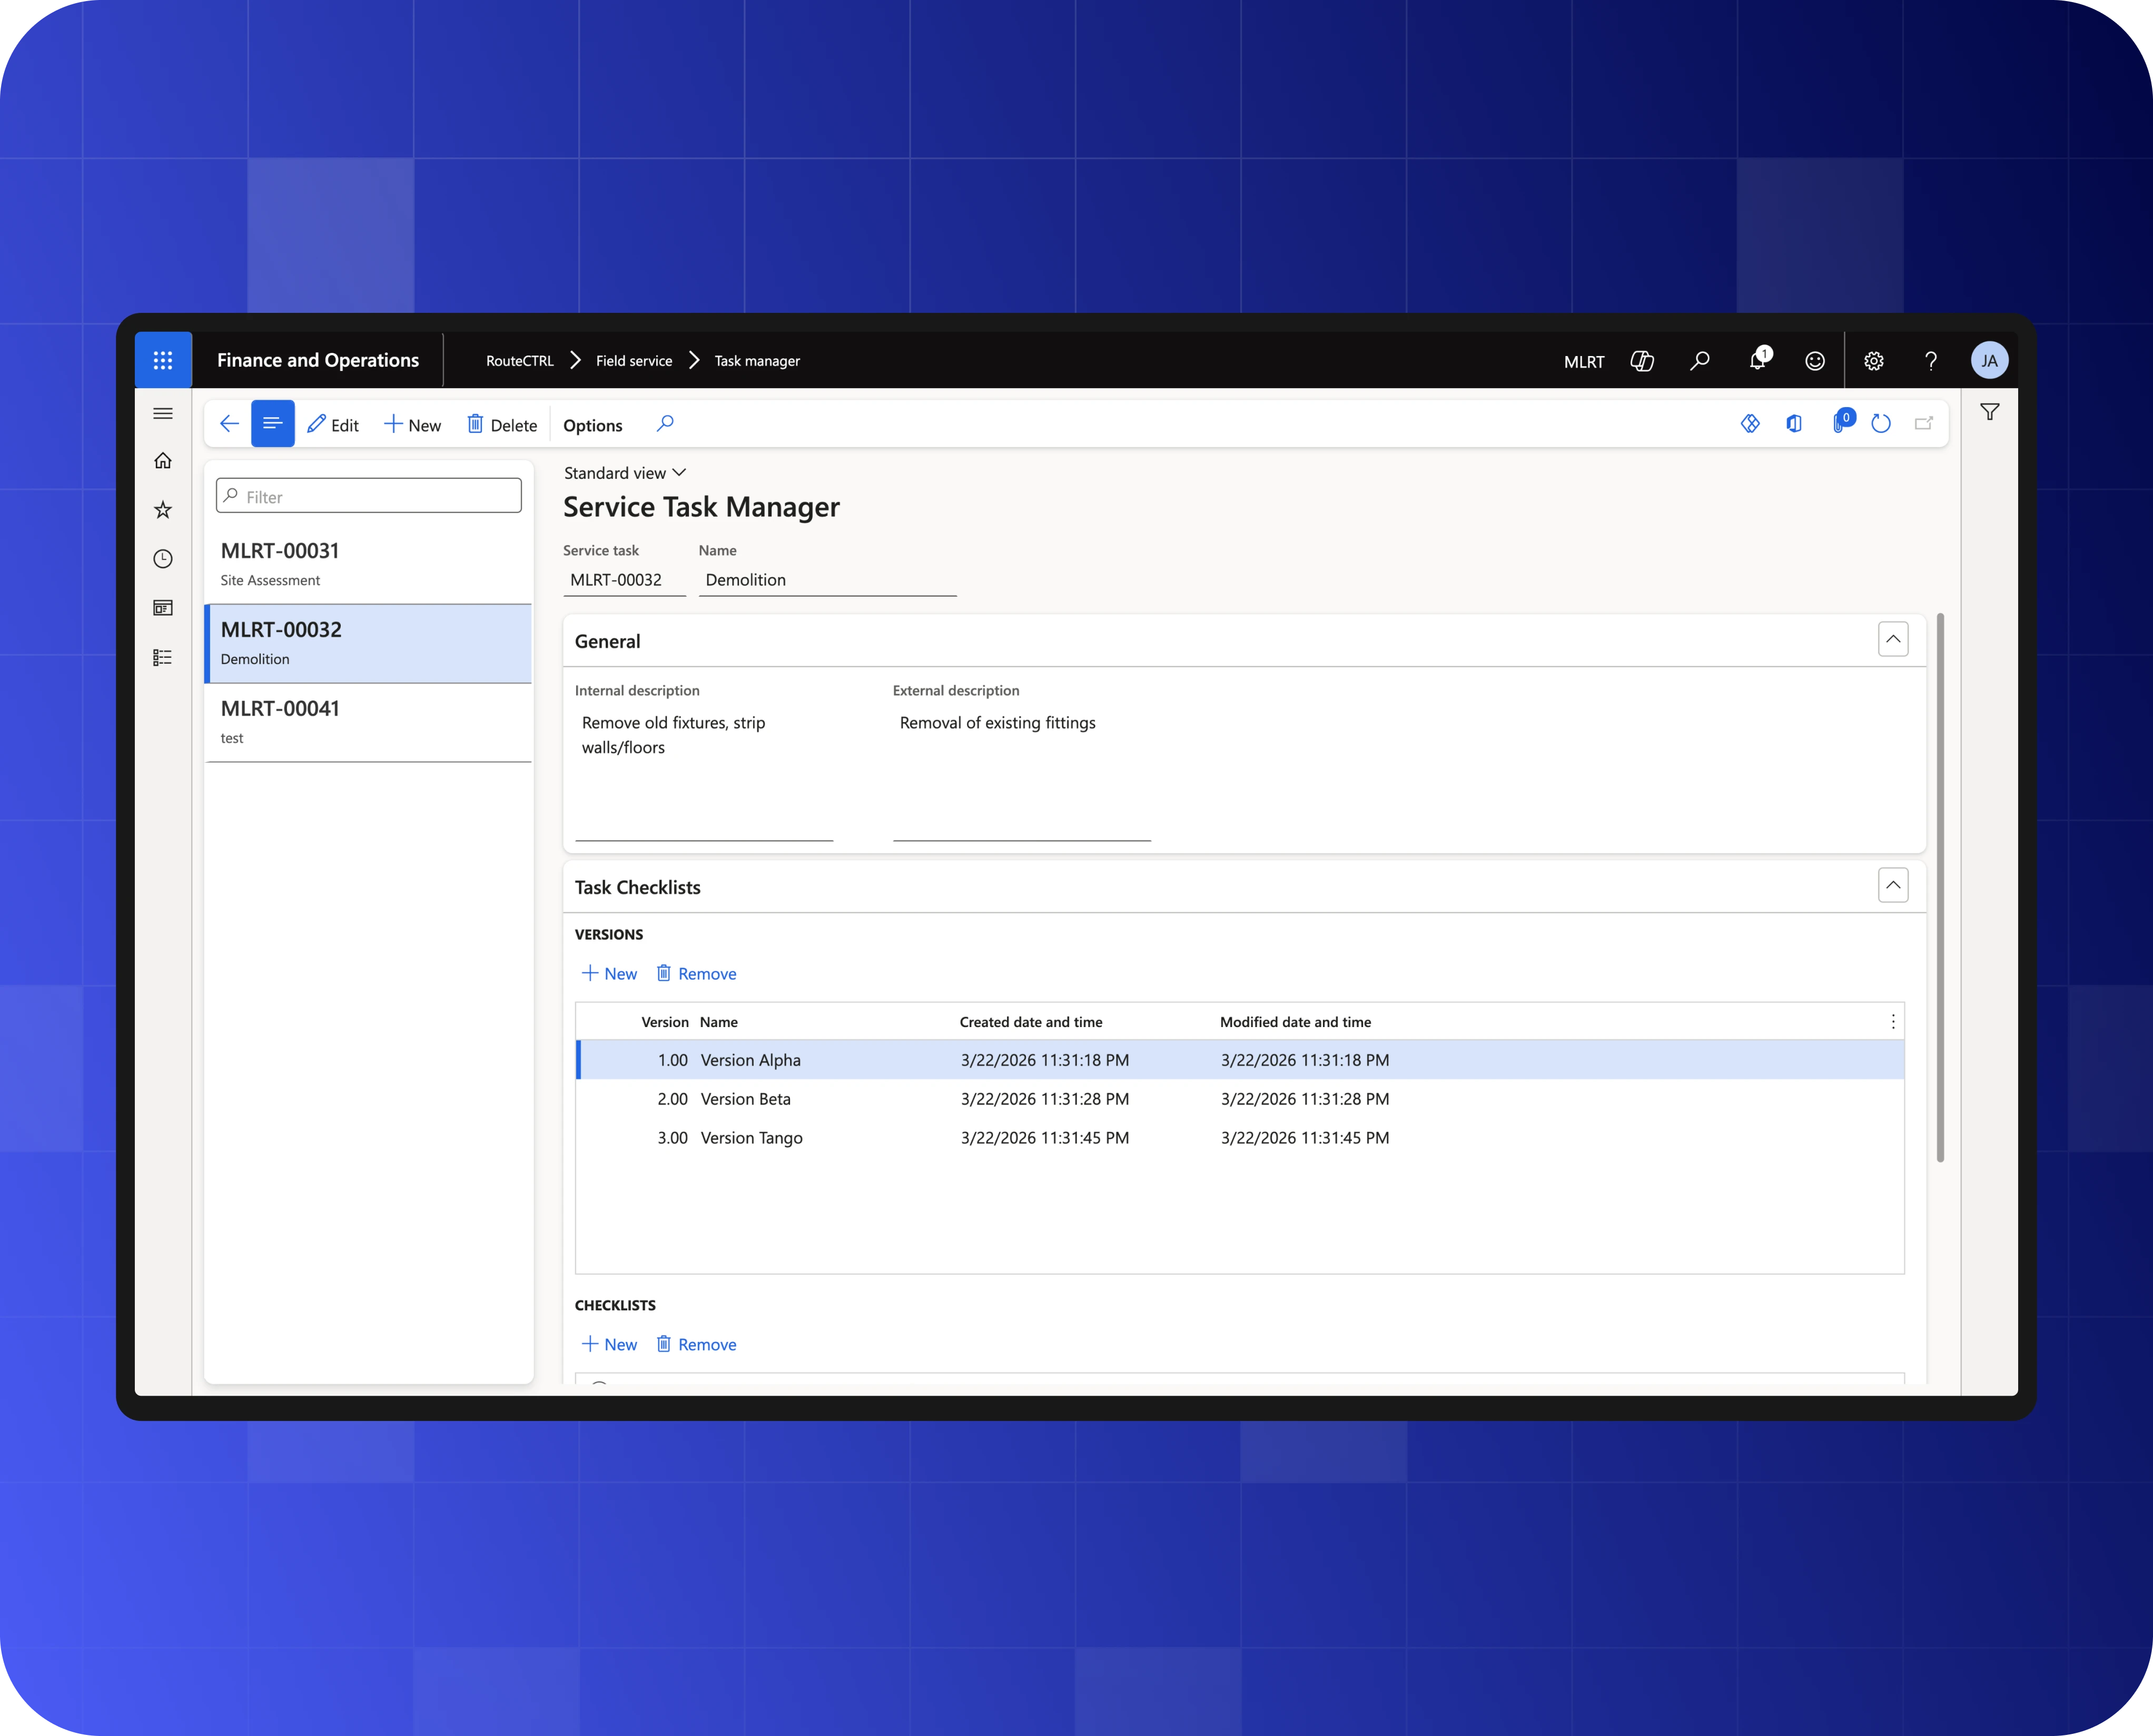Click New in the top action pane
Viewport: 2153px width, 1736px height.
tap(412, 425)
